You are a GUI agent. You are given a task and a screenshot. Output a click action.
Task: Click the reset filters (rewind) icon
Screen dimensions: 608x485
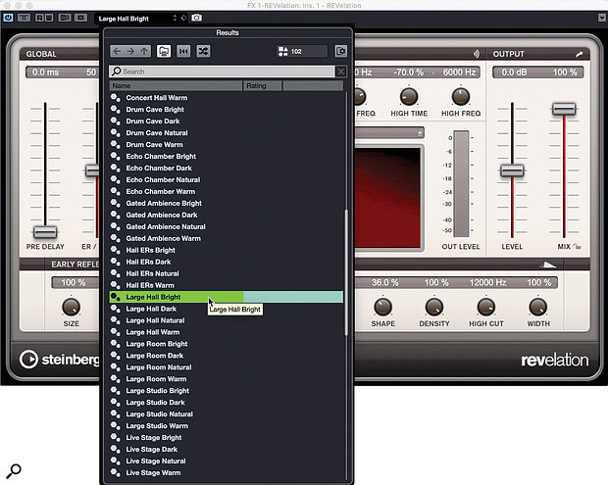click(x=183, y=51)
